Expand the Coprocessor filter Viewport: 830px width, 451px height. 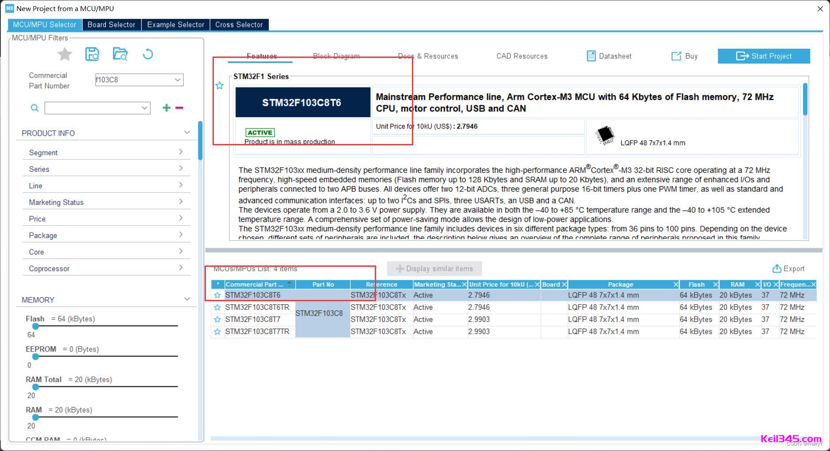[x=181, y=268]
